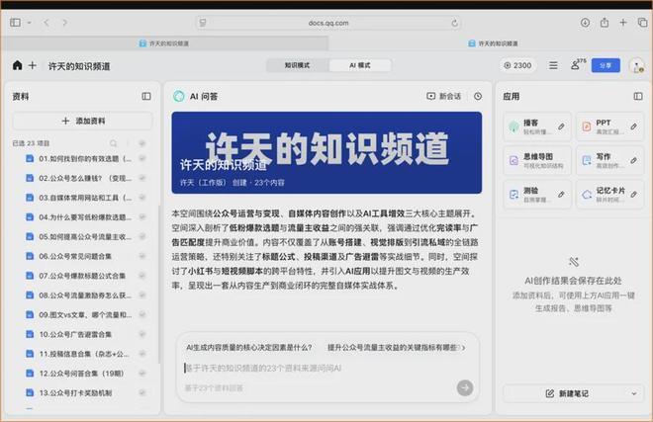653x422 pixels.
Task: Toggle checkbox for 07.公众号爆款标题公式合集
Action: tap(142, 276)
